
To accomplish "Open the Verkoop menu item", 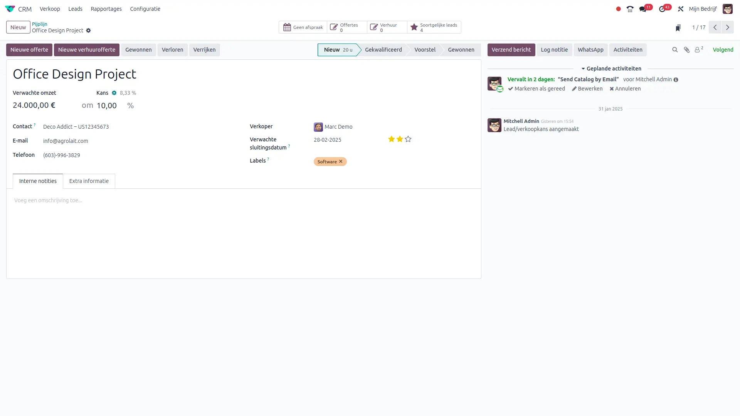I will (50, 8).
